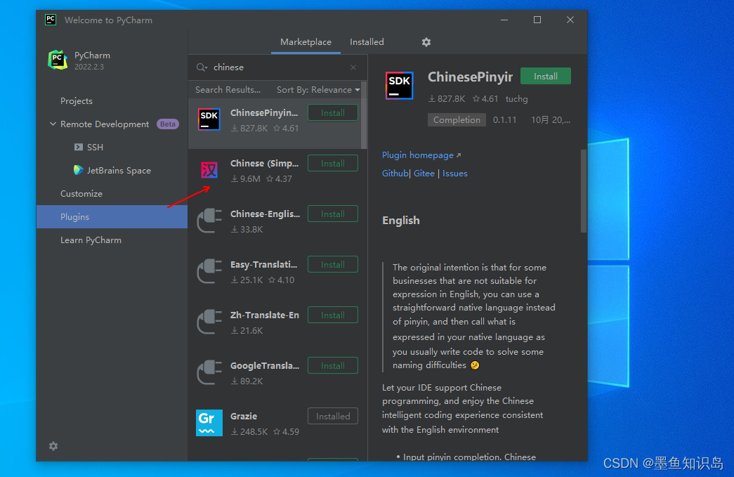Click the plugin list scrollbar

pos(364,115)
